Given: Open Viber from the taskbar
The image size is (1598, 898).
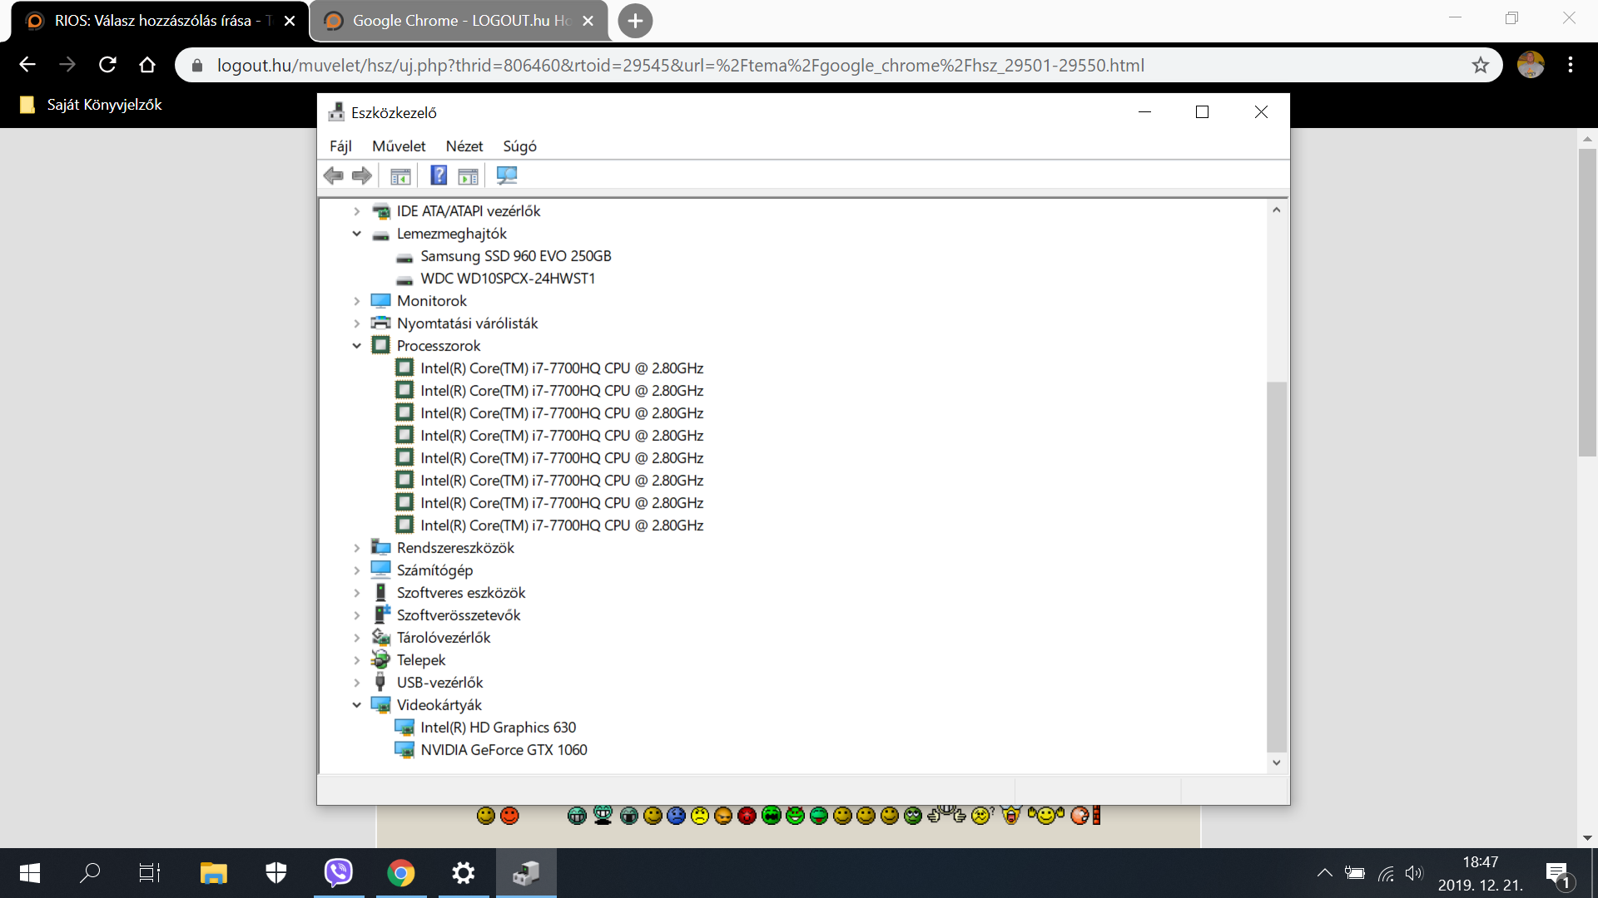Looking at the screenshot, I should click(339, 873).
